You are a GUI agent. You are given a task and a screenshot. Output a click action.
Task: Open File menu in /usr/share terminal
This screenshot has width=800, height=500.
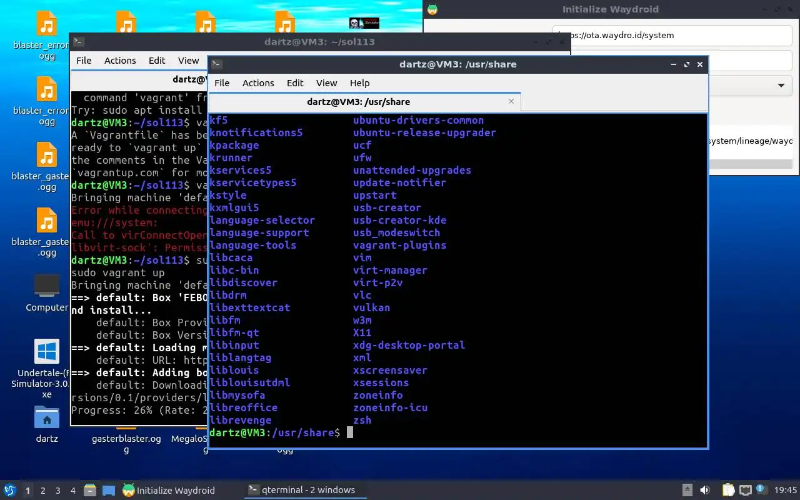coord(222,83)
